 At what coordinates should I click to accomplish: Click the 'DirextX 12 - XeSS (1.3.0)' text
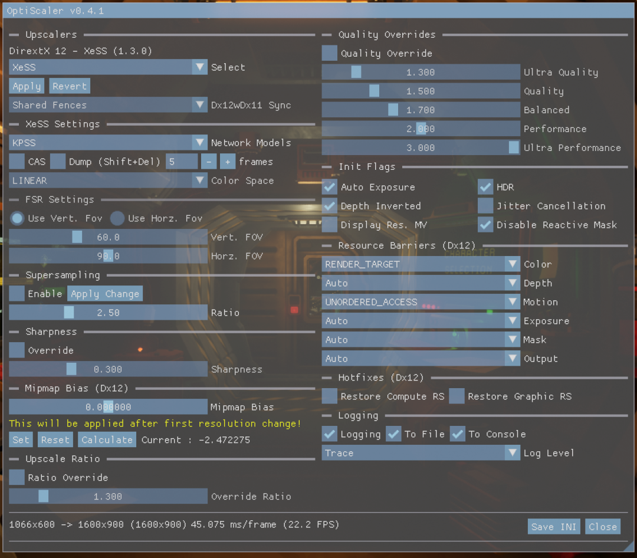coord(80,51)
